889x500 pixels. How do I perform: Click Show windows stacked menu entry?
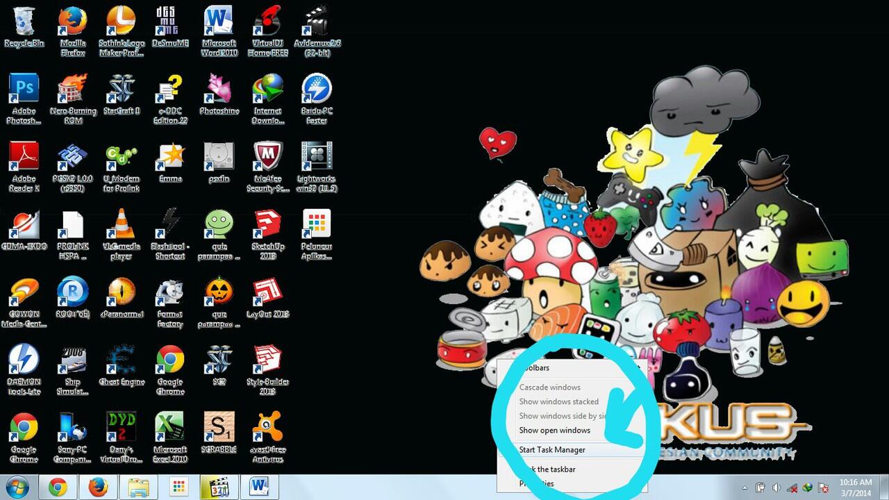(572, 401)
